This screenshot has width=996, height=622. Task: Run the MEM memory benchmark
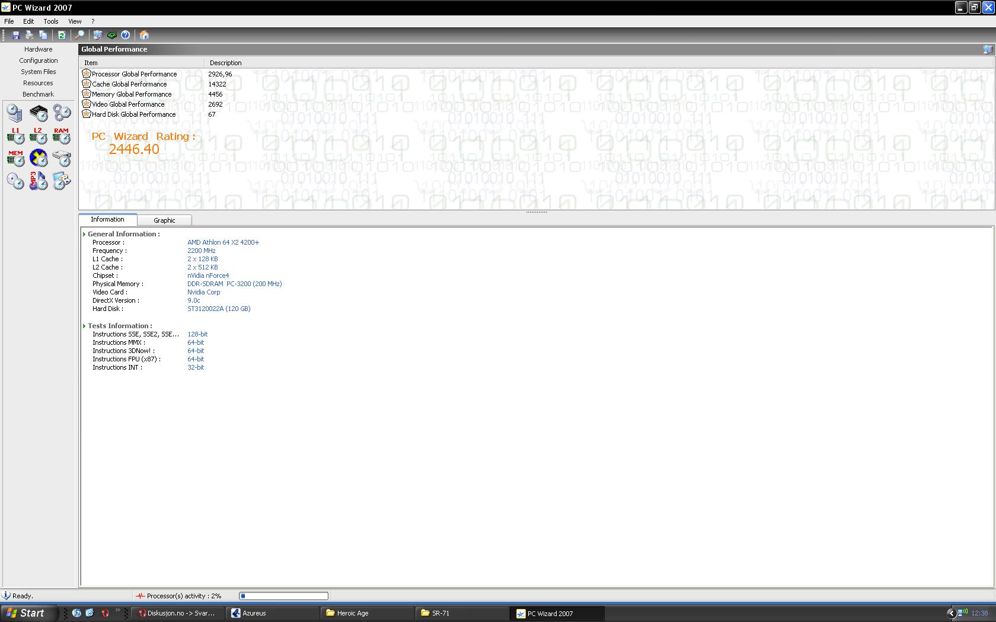pos(15,158)
